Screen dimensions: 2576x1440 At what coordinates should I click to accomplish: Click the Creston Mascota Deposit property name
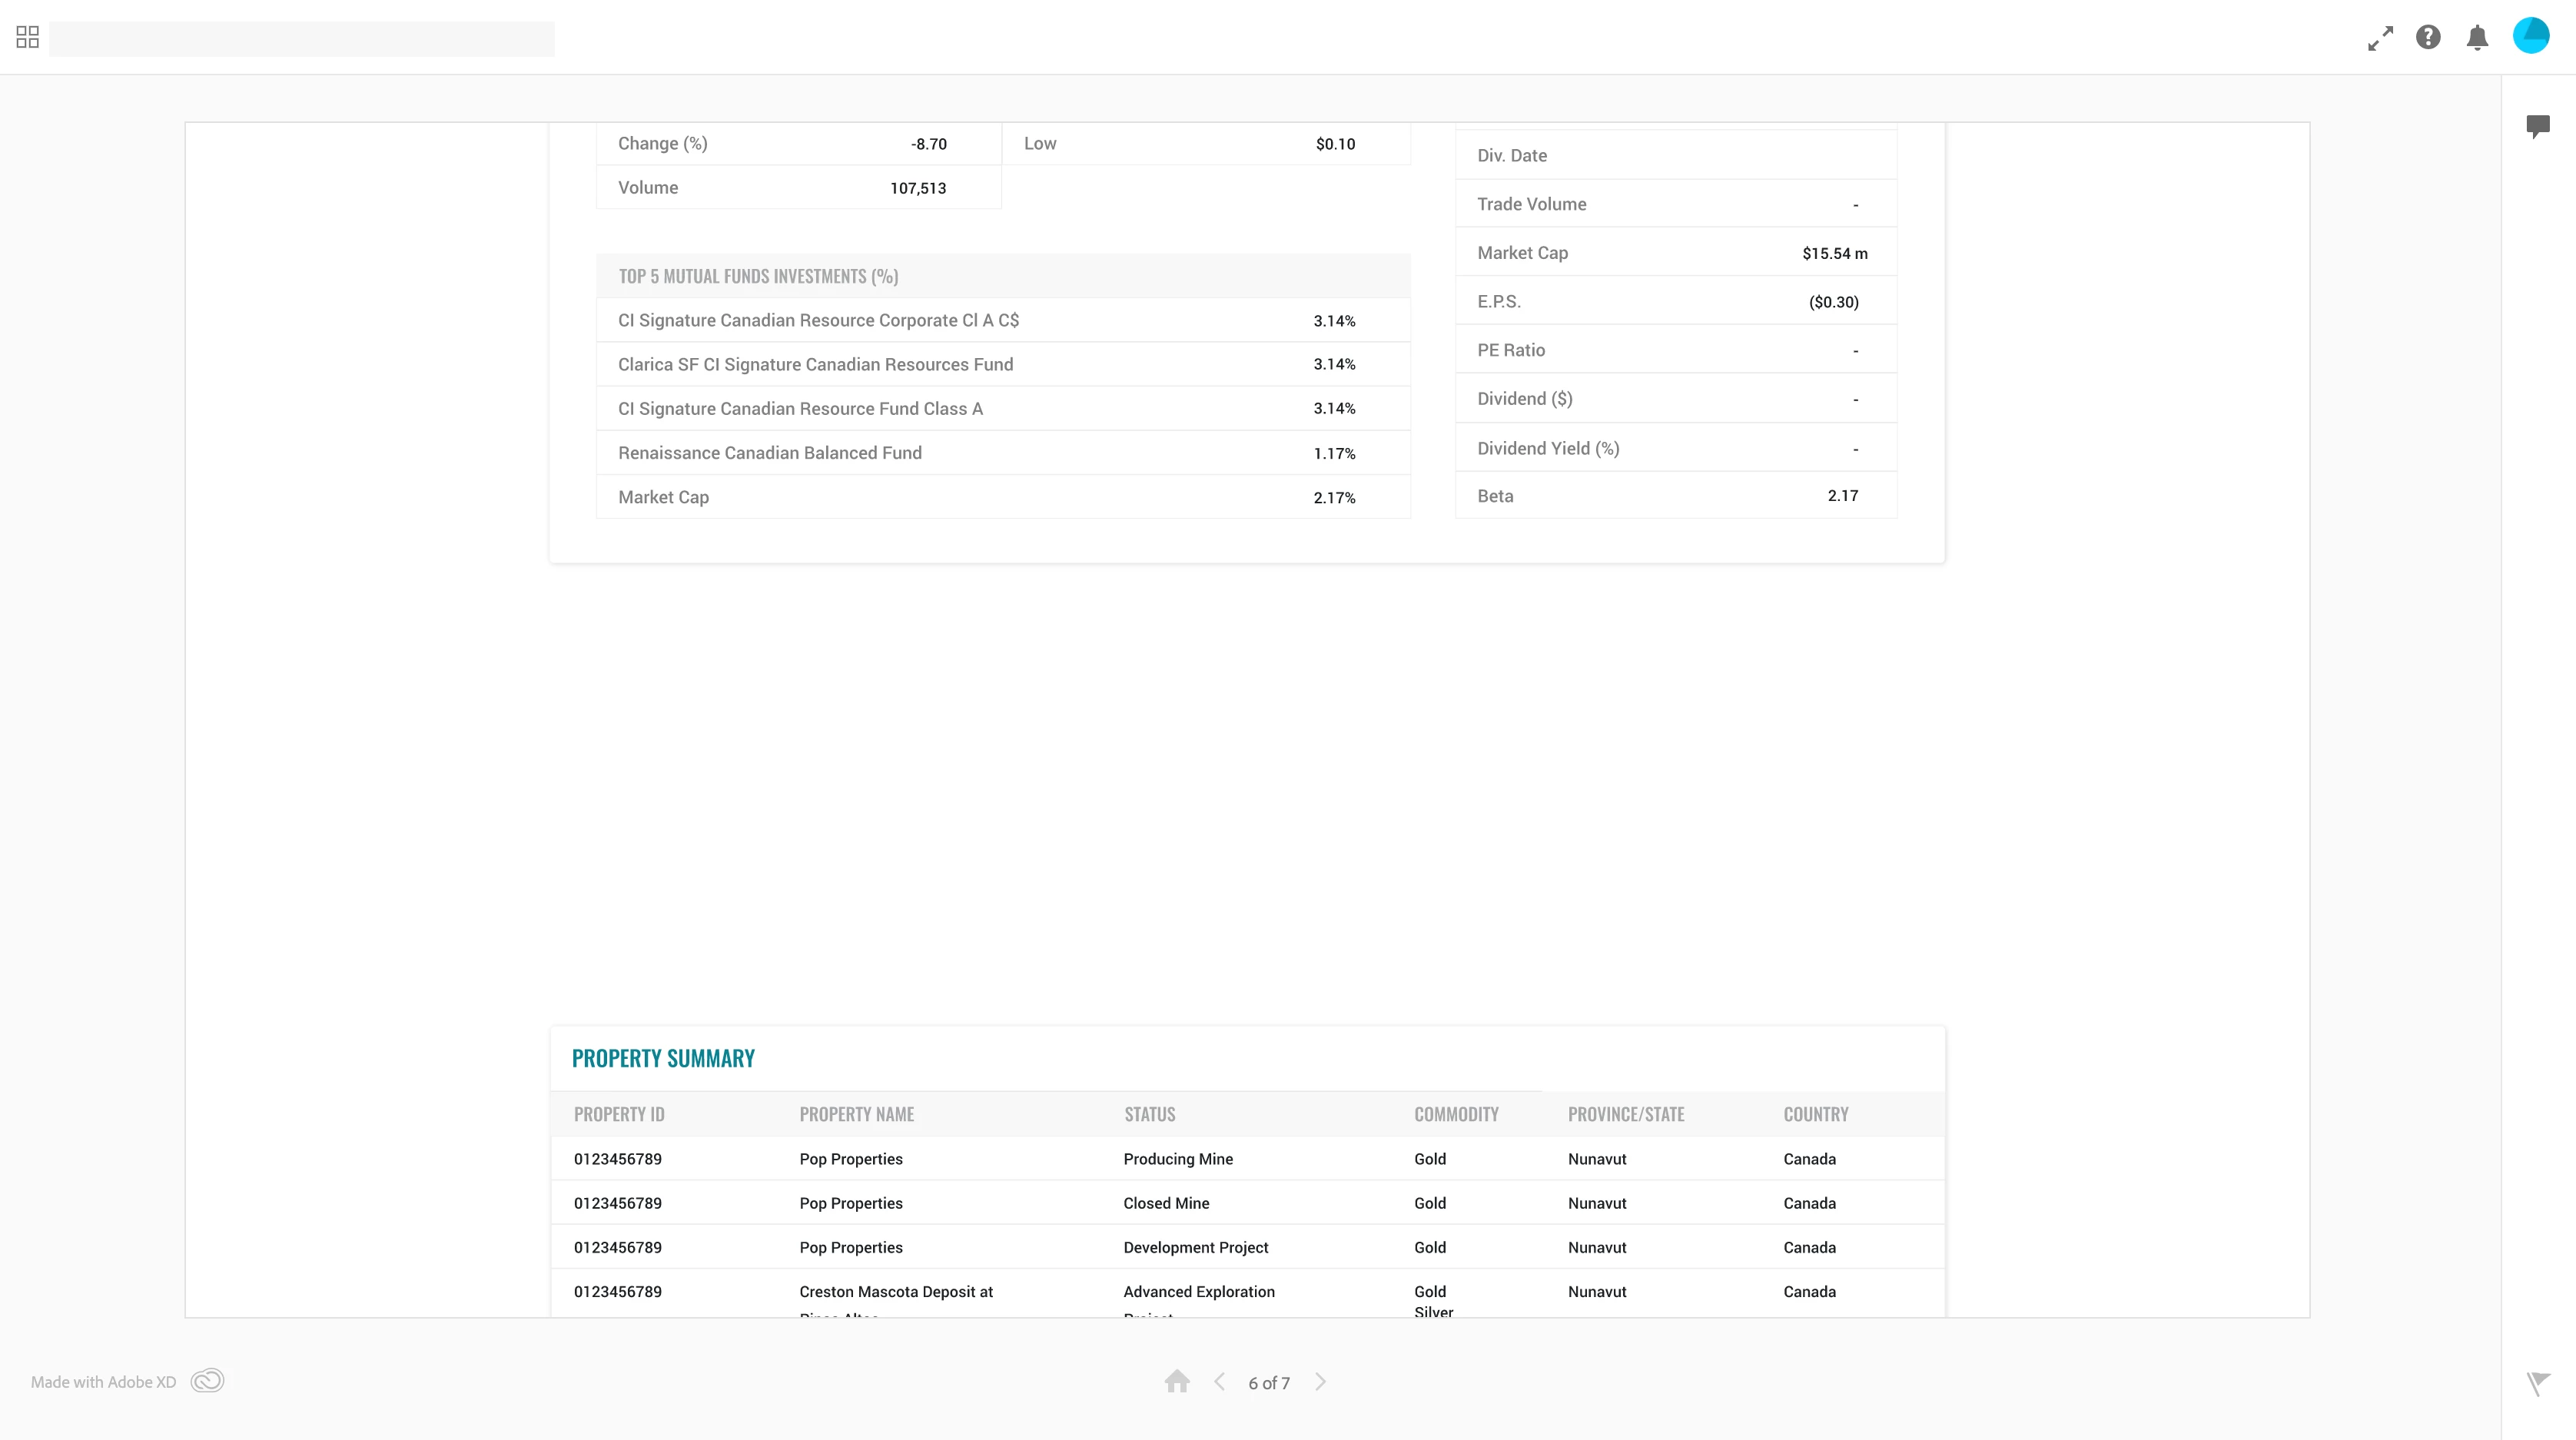pos(895,1292)
